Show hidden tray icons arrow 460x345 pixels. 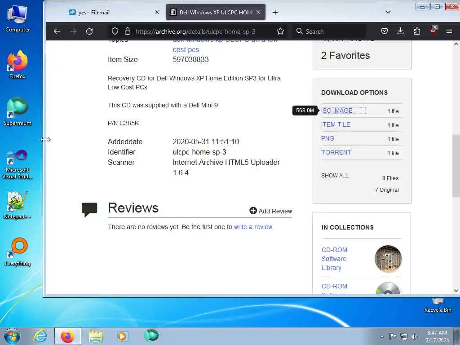coord(382,336)
